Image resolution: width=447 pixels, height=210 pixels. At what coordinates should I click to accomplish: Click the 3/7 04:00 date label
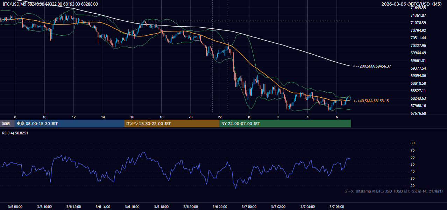coord(307,206)
